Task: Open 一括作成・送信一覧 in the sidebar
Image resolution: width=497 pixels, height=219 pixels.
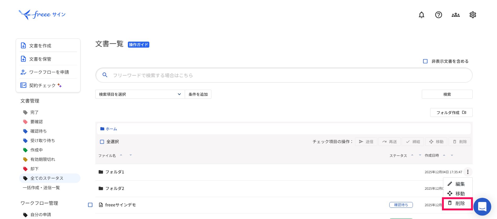Action: (41, 188)
